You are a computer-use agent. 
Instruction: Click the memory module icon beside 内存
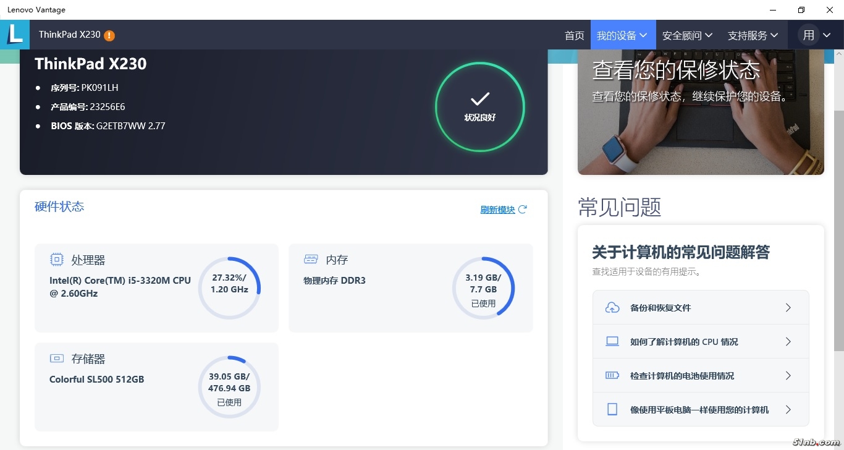[311, 259]
